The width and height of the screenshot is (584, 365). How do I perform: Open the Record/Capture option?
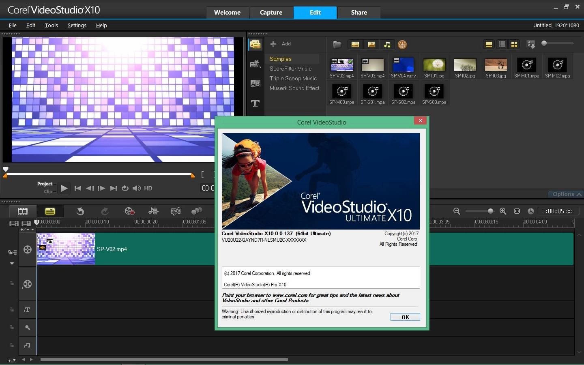point(129,211)
